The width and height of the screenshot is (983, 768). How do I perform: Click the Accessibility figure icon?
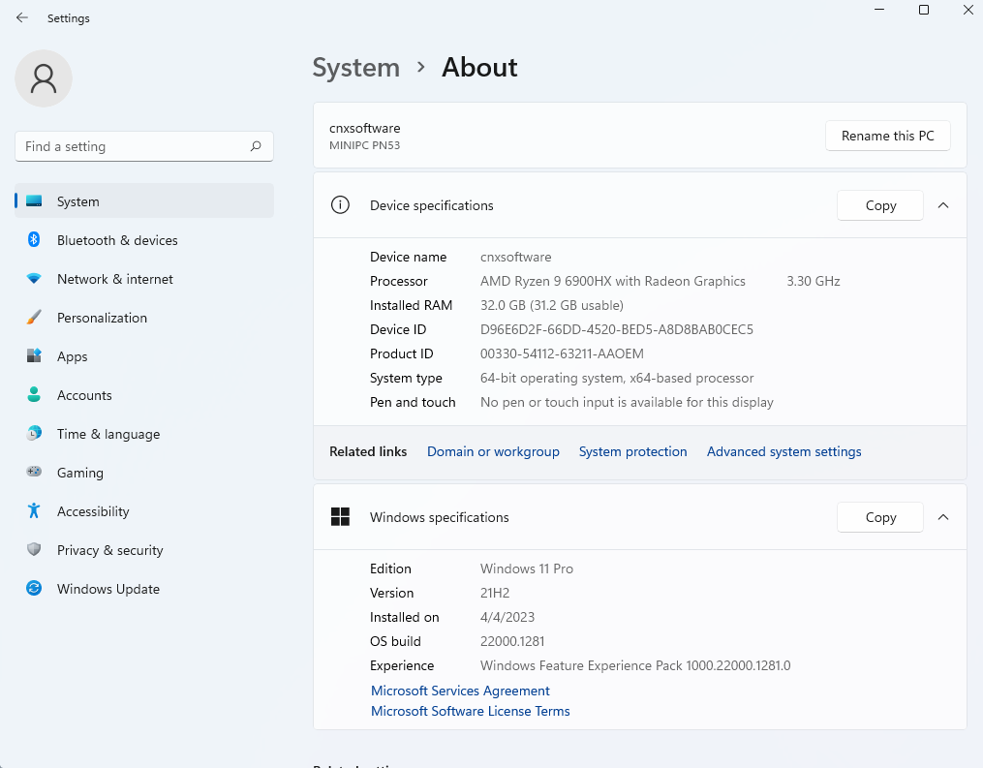click(34, 511)
